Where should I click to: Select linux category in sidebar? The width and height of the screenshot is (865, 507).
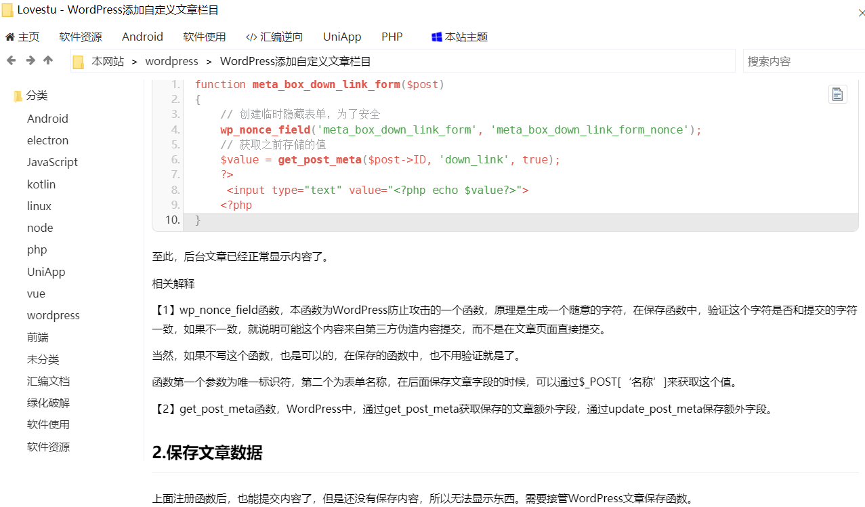(x=39, y=206)
